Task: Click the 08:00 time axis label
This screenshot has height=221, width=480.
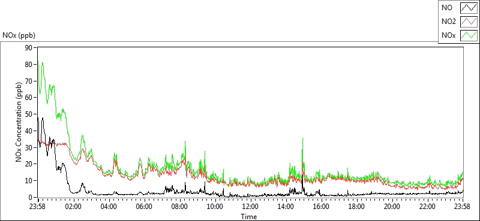Action: 180,207
